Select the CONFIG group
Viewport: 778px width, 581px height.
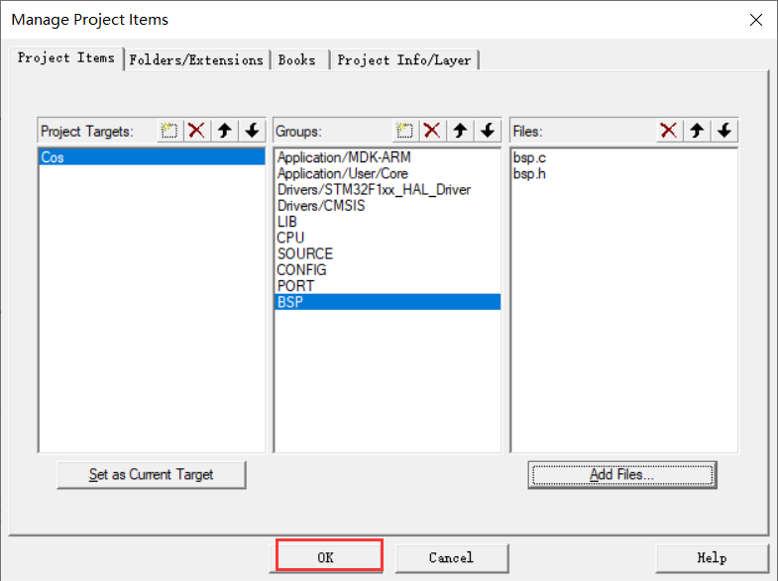click(387, 269)
